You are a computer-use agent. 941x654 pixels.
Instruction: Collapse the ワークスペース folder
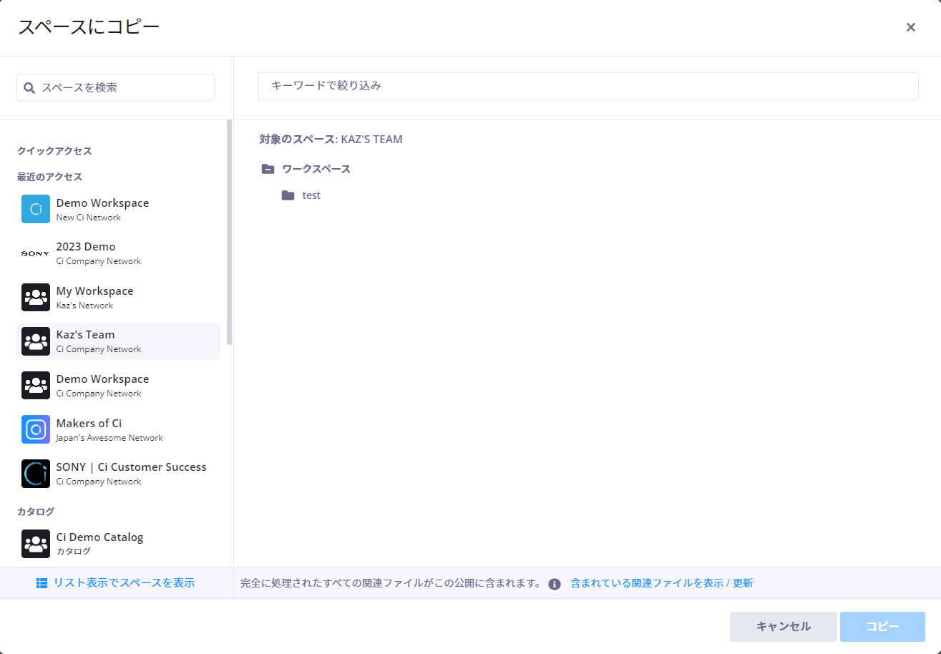click(x=268, y=170)
